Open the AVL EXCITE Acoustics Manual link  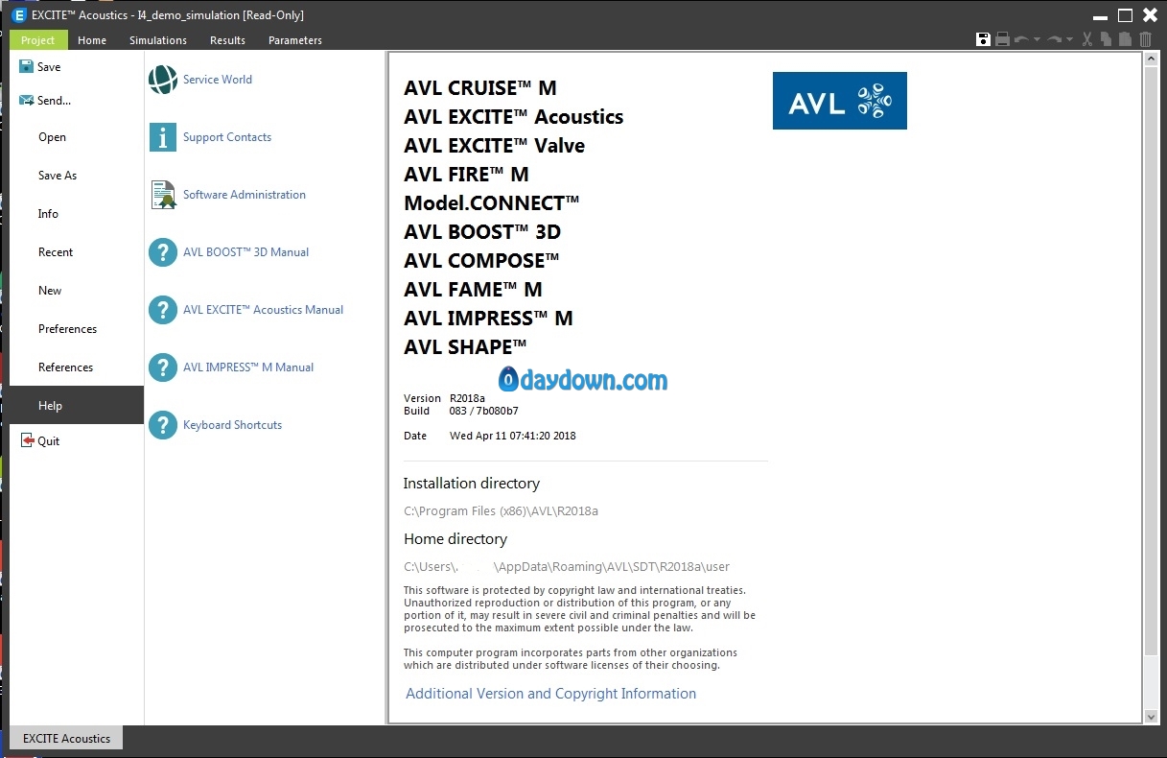click(264, 310)
